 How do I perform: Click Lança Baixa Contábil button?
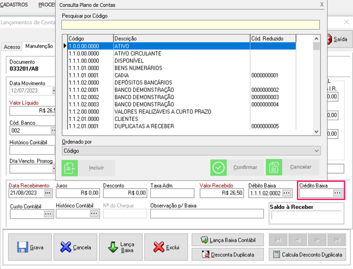[227, 240]
